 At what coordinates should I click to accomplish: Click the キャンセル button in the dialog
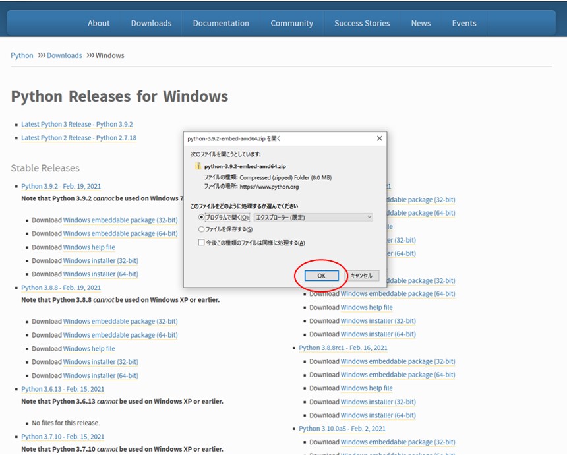[361, 276]
